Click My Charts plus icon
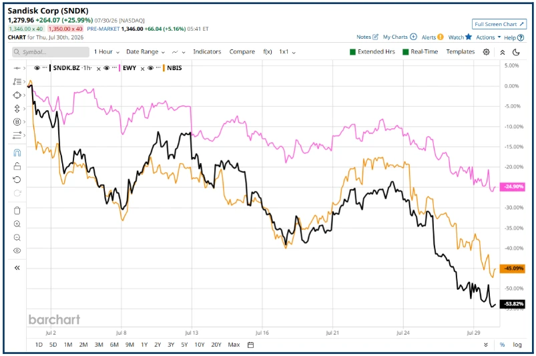This screenshot has height=356, width=536. 413,37
